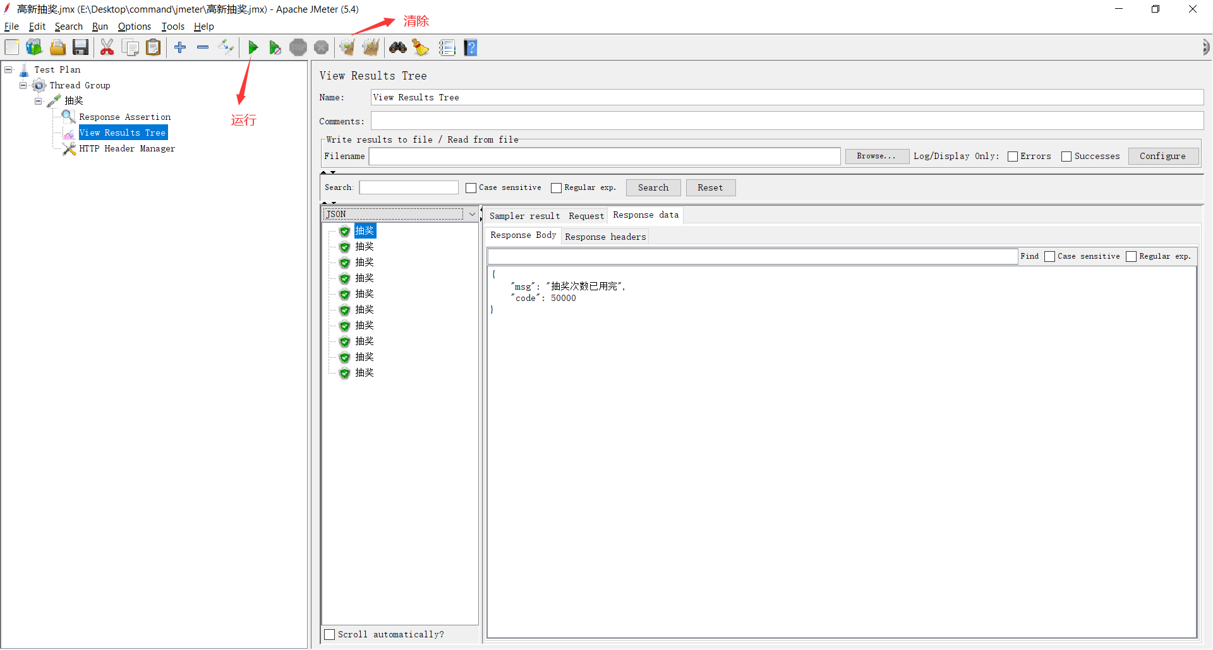
Task: Click the "code": 50000 response line
Action: [x=545, y=298]
